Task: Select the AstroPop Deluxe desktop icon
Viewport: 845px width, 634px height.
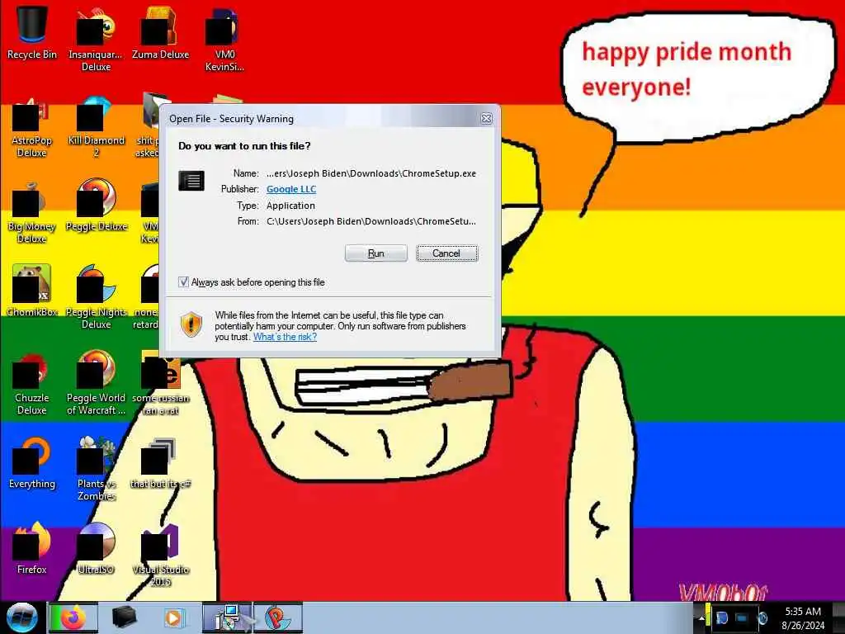Action: (32, 126)
